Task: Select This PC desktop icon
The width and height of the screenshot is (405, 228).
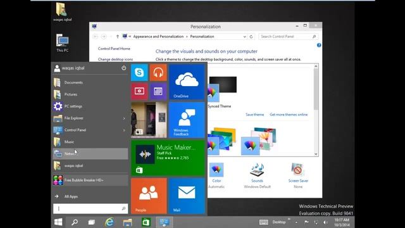Action: (62, 43)
